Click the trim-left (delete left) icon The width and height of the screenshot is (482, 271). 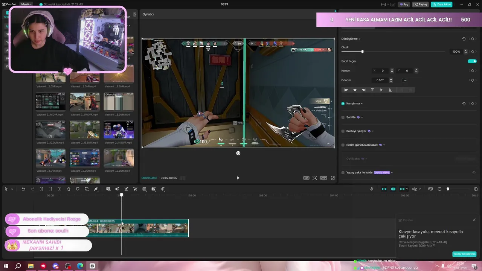(50, 189)
